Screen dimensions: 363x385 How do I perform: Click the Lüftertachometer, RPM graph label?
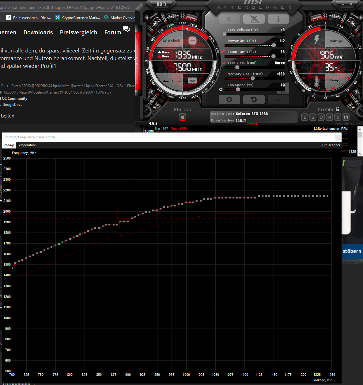point(331,129)
